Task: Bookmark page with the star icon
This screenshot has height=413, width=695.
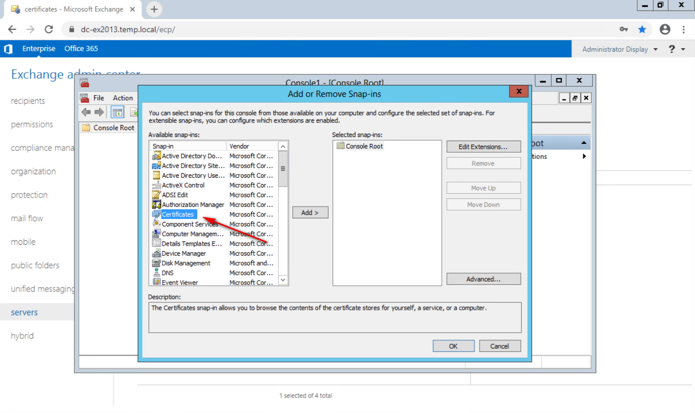Action: pos(642,29)
